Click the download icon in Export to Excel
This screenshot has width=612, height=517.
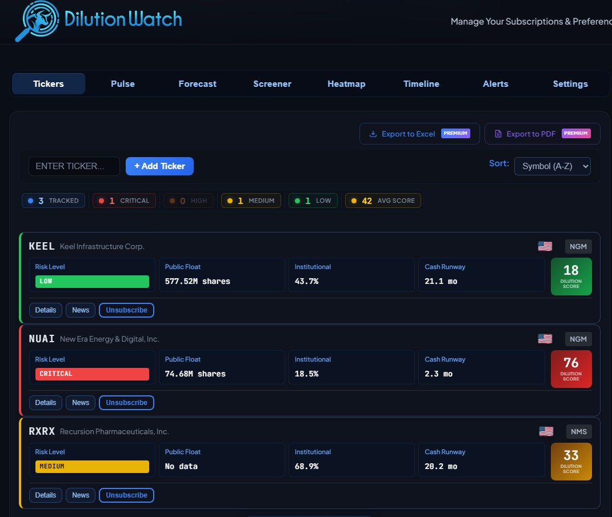pyautogui.click(x=373, y=134)
